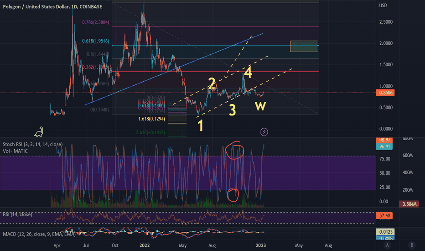Click the Apr time axis label
This screenshot has width=425, height=251.
(x=57, y=246)
